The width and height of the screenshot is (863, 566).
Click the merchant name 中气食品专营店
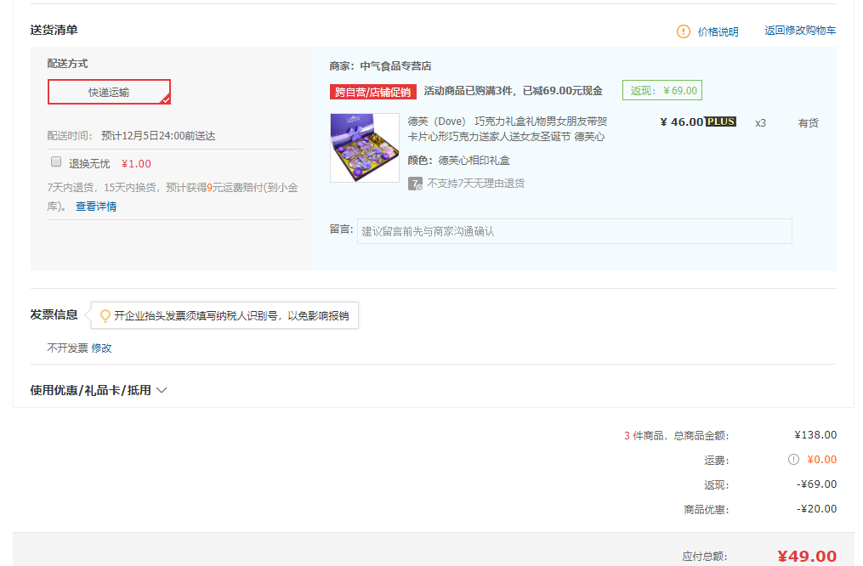[x=395, y=66]
